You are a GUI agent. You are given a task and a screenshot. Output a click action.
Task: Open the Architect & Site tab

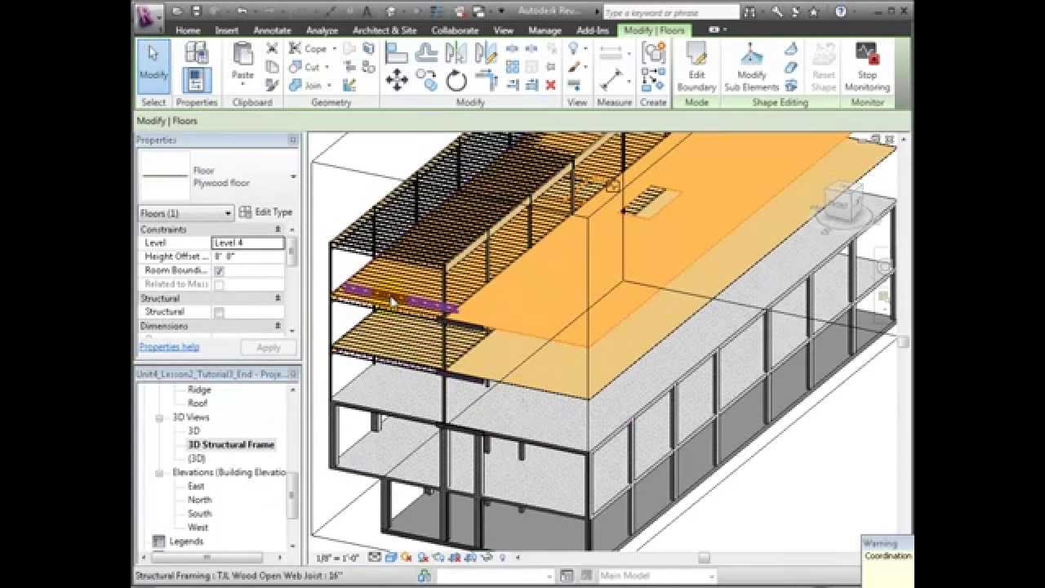point(385,30)
